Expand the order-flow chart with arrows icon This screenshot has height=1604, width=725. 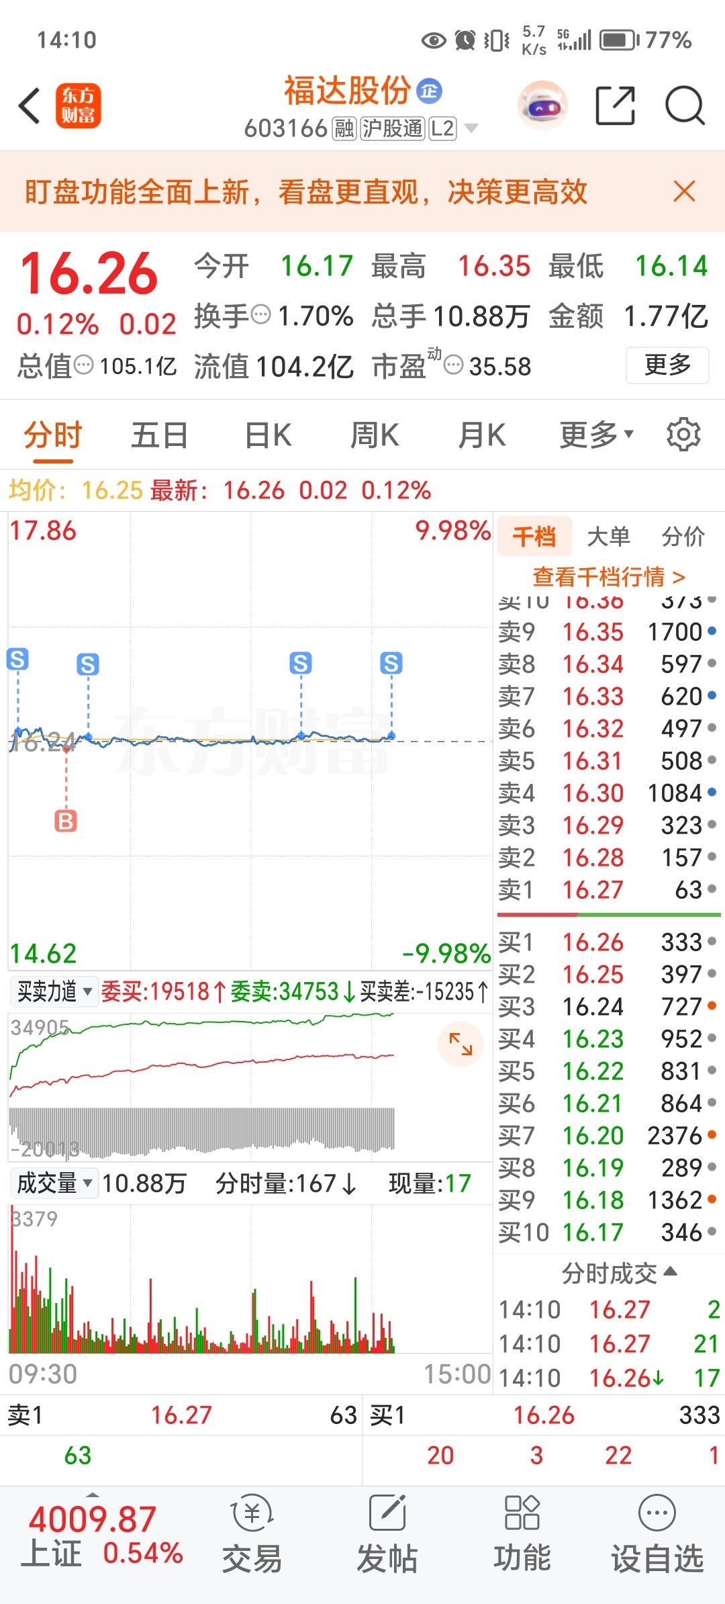461,1044
